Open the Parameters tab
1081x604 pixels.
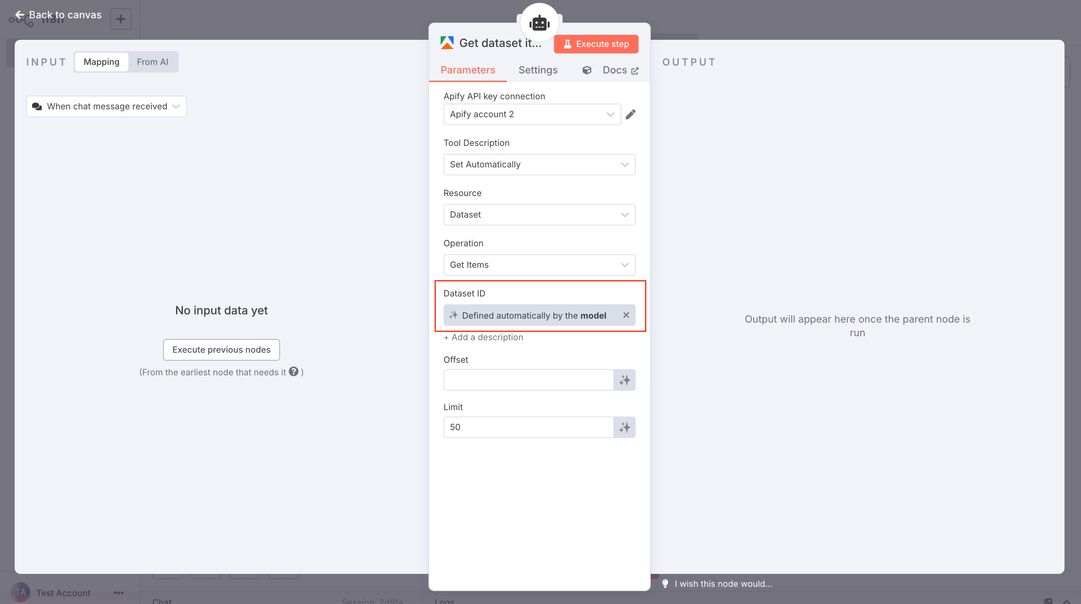click(468, 70)
